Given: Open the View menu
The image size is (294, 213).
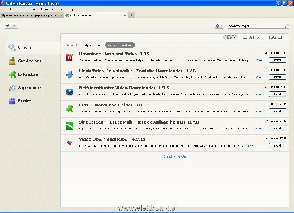Looking at the screenshot, I should pos(22,9).
